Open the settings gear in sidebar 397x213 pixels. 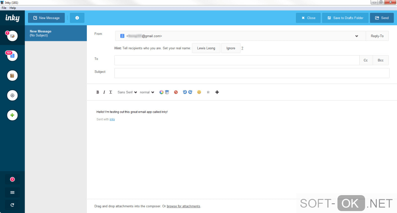click(x=12, y=95)
